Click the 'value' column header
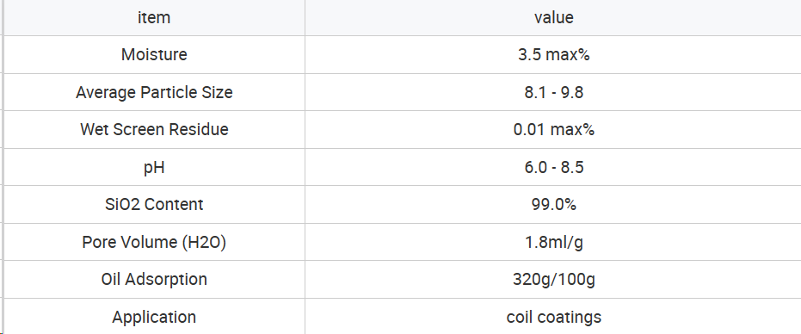The height and width of the screenshot is (334, 801). (553, 17)
